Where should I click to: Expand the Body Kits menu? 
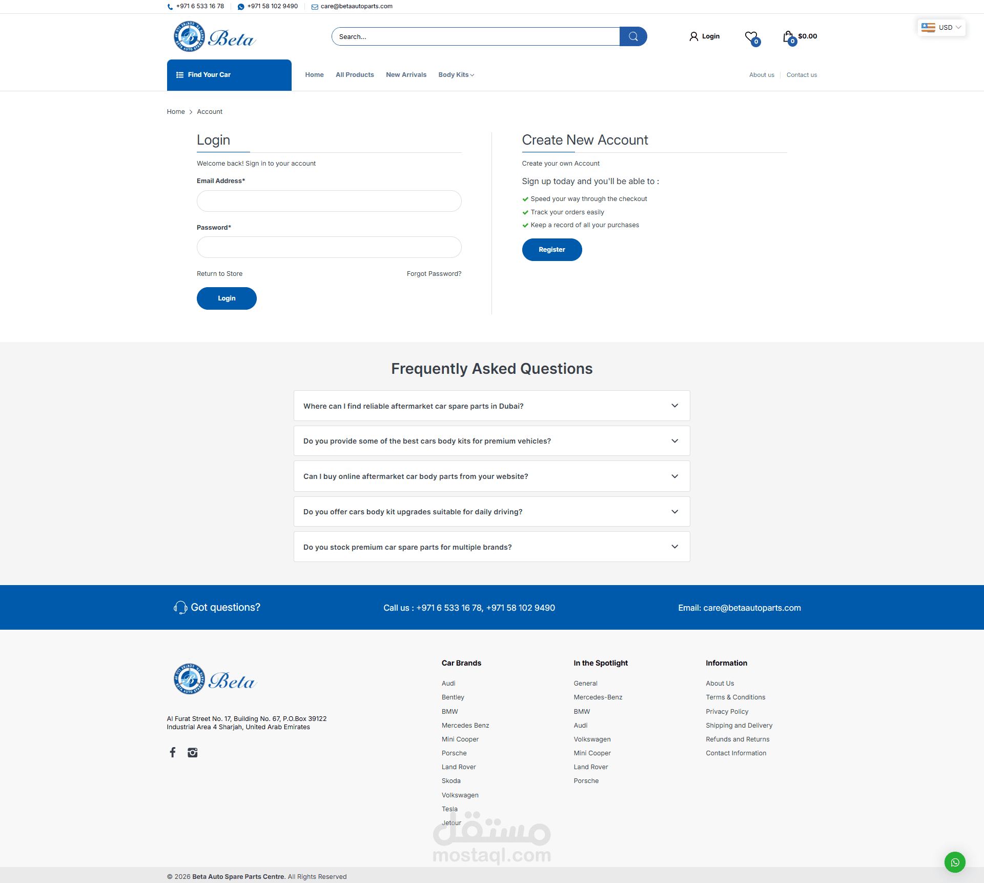tap(456, 75)
